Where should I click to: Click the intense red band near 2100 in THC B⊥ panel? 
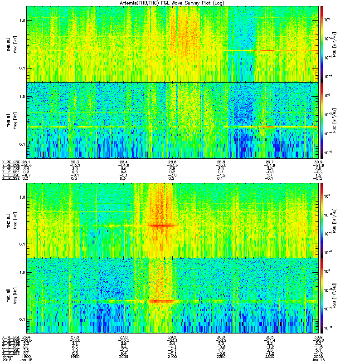pyautogui.click(x=161, y=226)
